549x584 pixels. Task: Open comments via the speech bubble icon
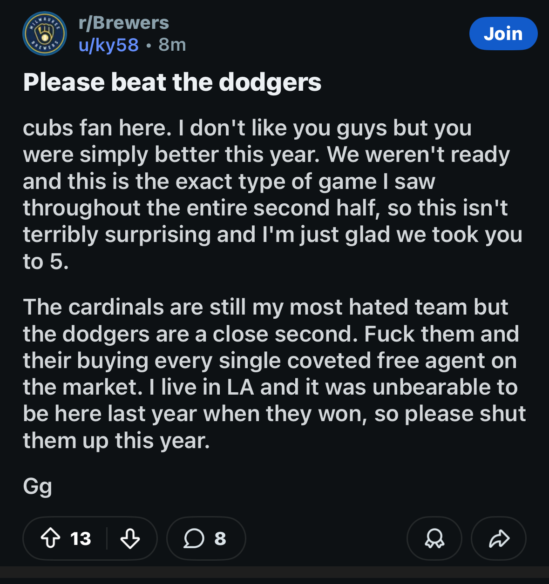click(x=194, y=538)
